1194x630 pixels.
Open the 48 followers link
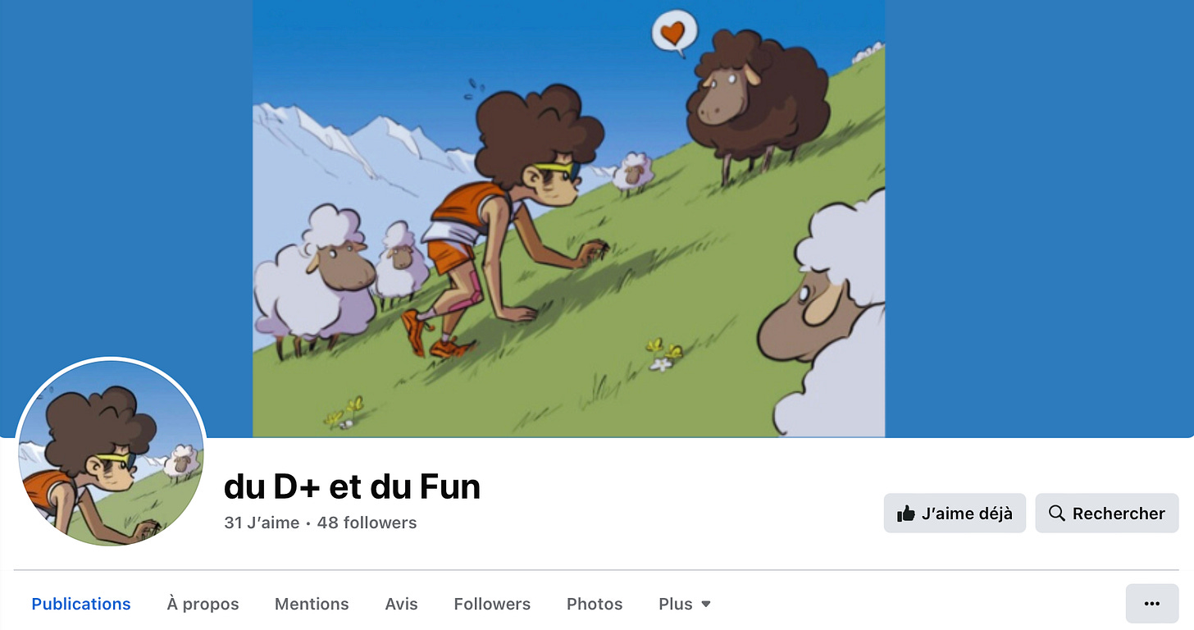pos(367,523)
